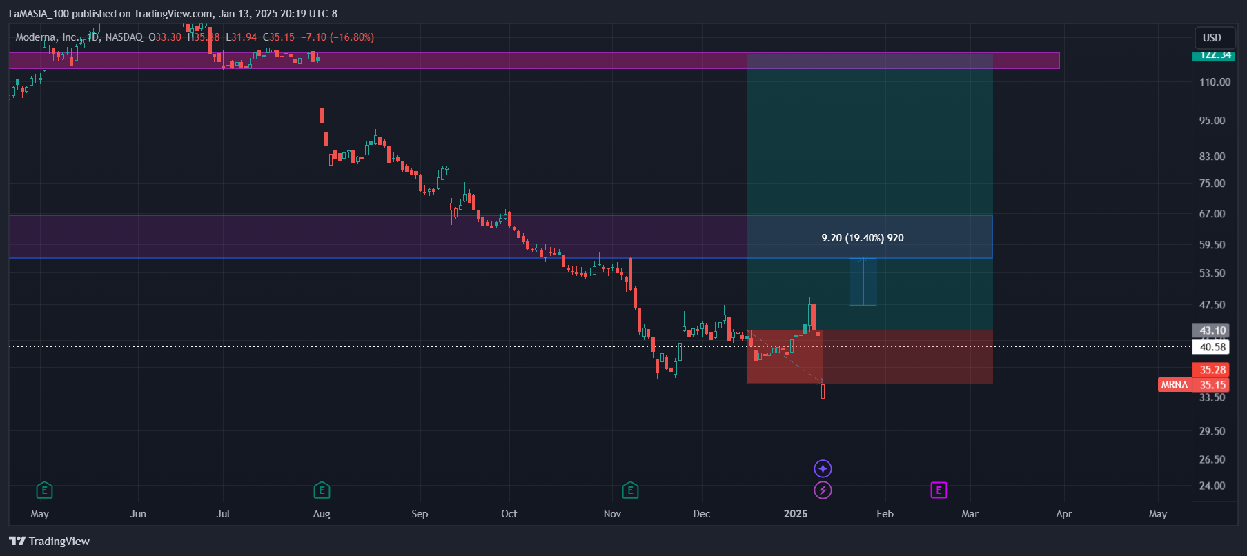Click the purple lightning bolt event icon

(x=823, y=490)
